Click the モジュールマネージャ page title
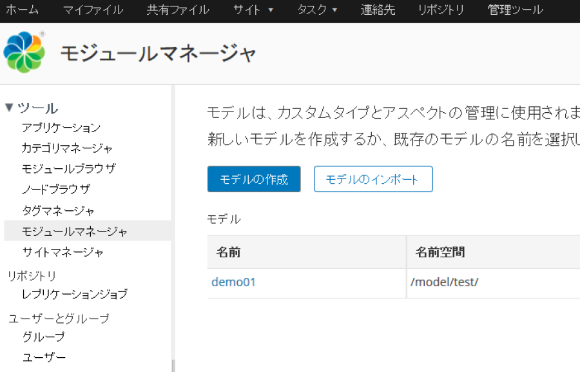580x372 pixels. tap(159, 54)
